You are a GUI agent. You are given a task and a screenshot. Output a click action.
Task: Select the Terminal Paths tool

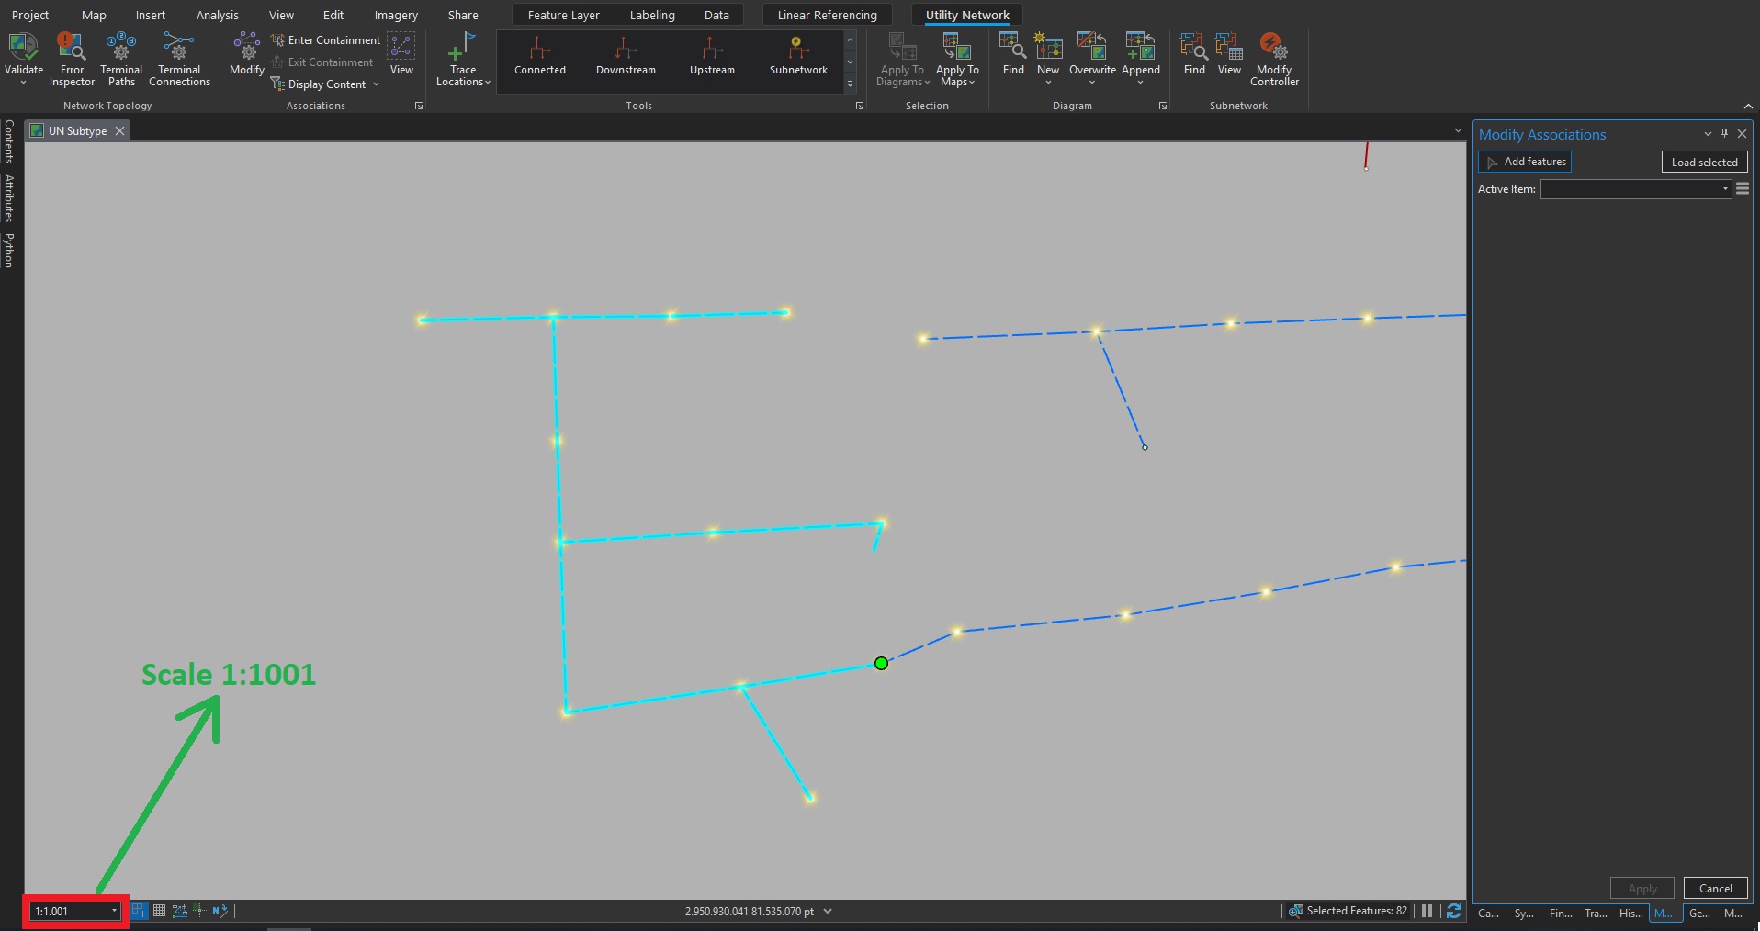pyautogui.click(x=119, y=57)
